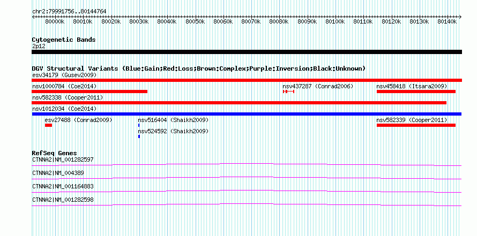This screenshot has width=477, height=236.
Task: Click the 80050k ruler tick label
Action: (195, 21)
